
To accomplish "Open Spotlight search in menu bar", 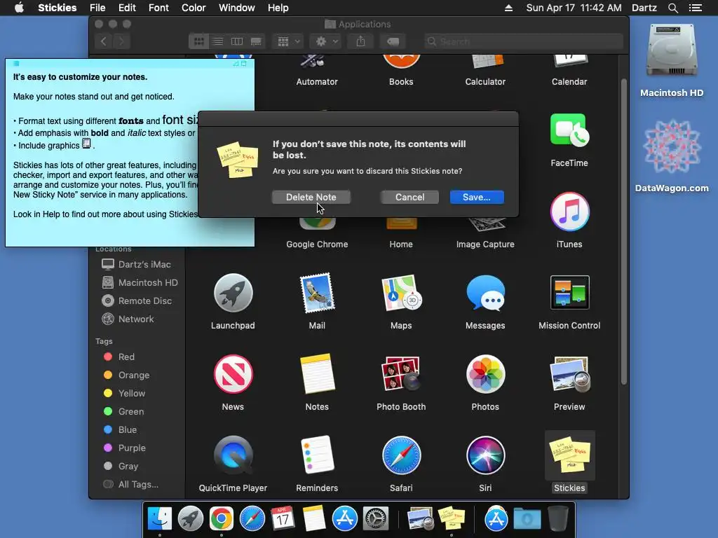I will [672, 8].
